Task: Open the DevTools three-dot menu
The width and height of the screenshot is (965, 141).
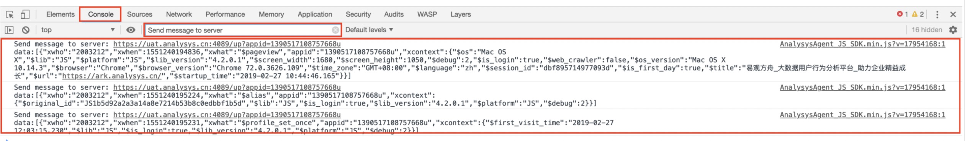Action: coord(937,14)
